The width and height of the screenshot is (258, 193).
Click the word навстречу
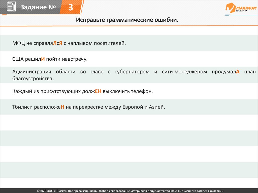75,59
